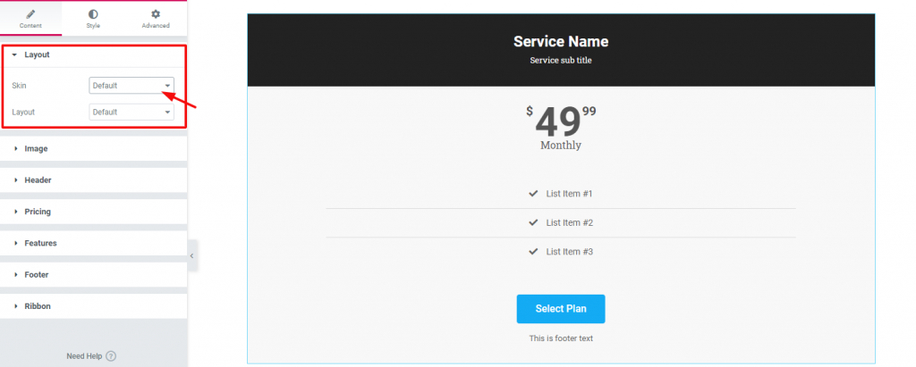Click the checkmark icon beside List Item #2
This screenshot has width=916, height=367.
(x=533, y=222)
